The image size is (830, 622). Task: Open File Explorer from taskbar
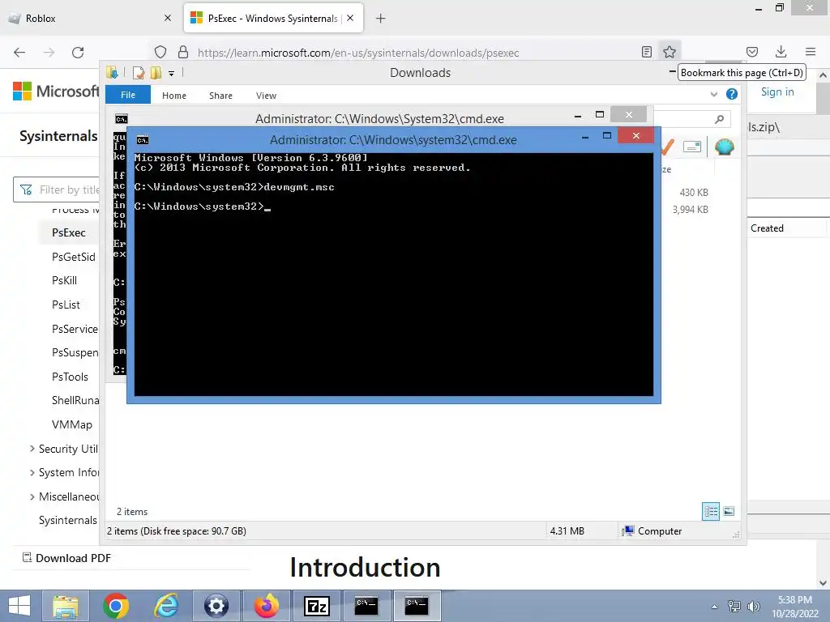point(66,606)
